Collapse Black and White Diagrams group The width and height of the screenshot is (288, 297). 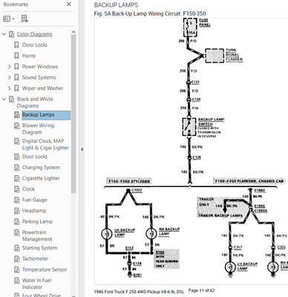pos(4,99)
